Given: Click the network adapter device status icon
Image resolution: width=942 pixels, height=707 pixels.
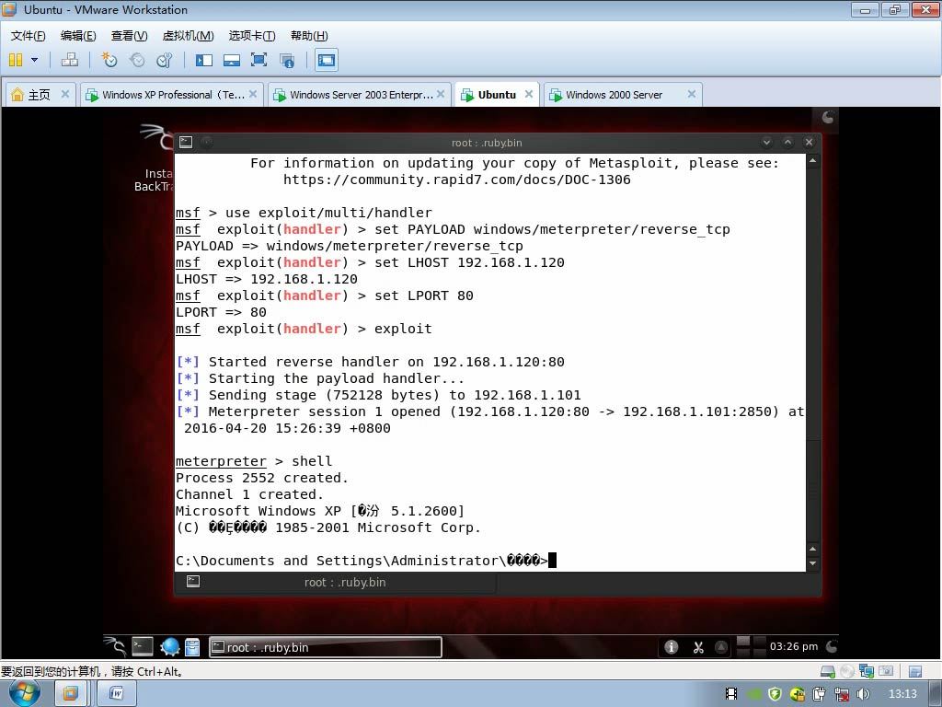Looking at the screenshot, I should coord(867,671).
